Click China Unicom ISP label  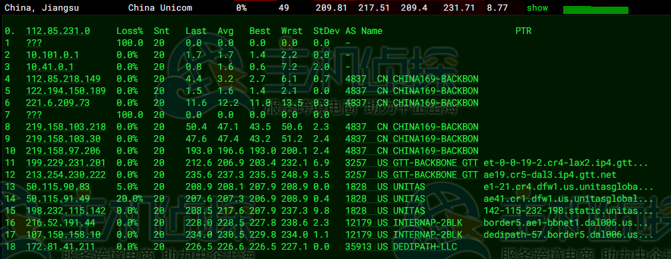(x=160, y=8)
